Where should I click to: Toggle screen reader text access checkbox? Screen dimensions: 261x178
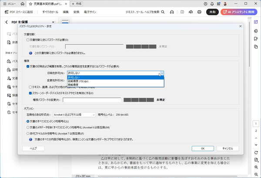(30, 93)
